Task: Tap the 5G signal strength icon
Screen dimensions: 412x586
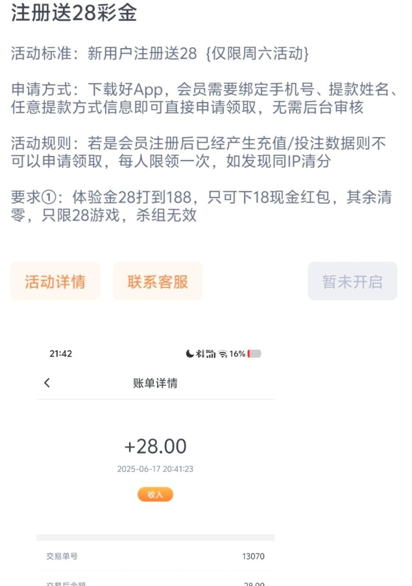Action: (x=210, y=354)
